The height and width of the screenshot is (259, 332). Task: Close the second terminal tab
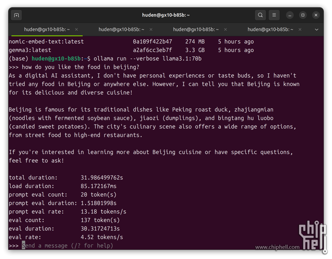coord(151,30)
